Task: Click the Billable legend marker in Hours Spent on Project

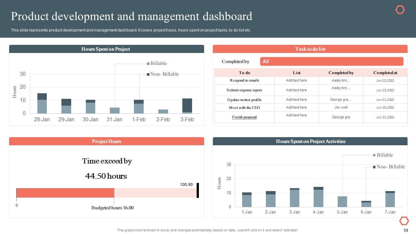Action: 149,64
